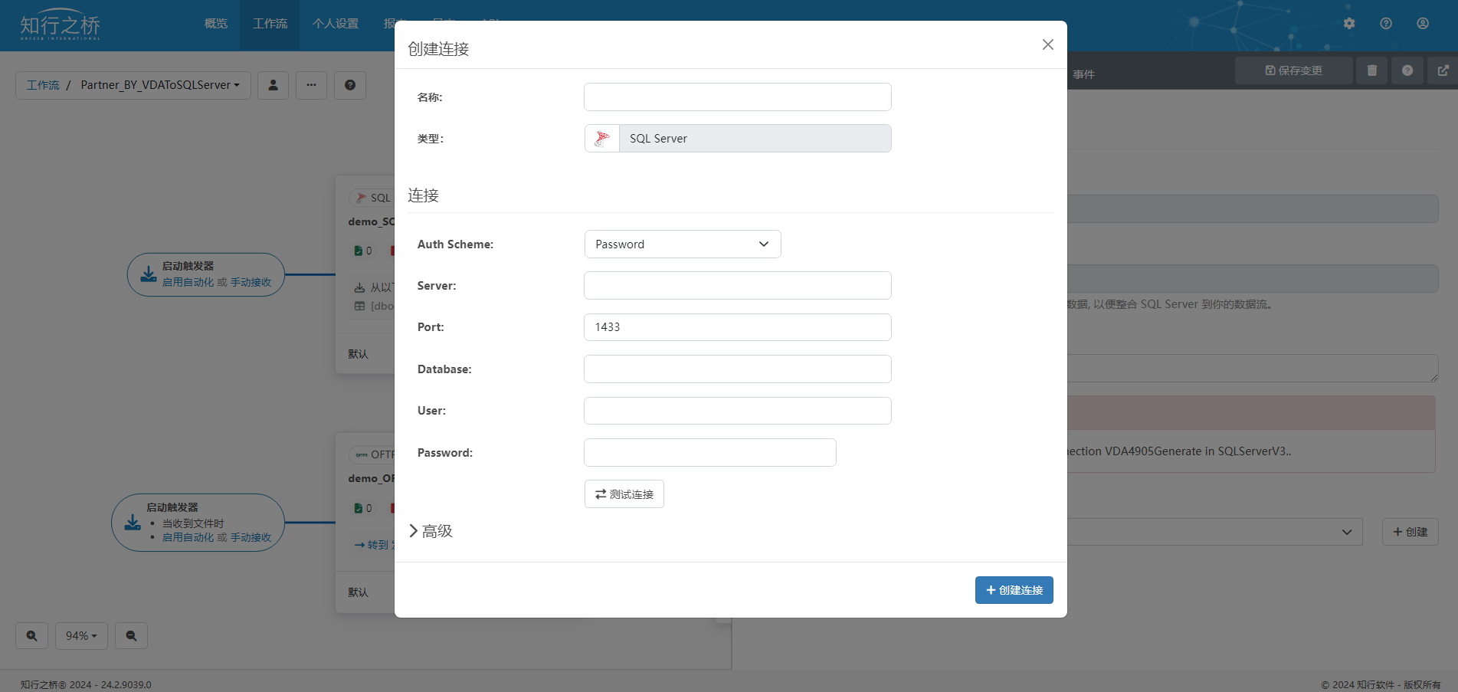Screen dimensions: 1458x692
Task: Open the 94% zoom level dropdown
Action: (x=81, y=636)
